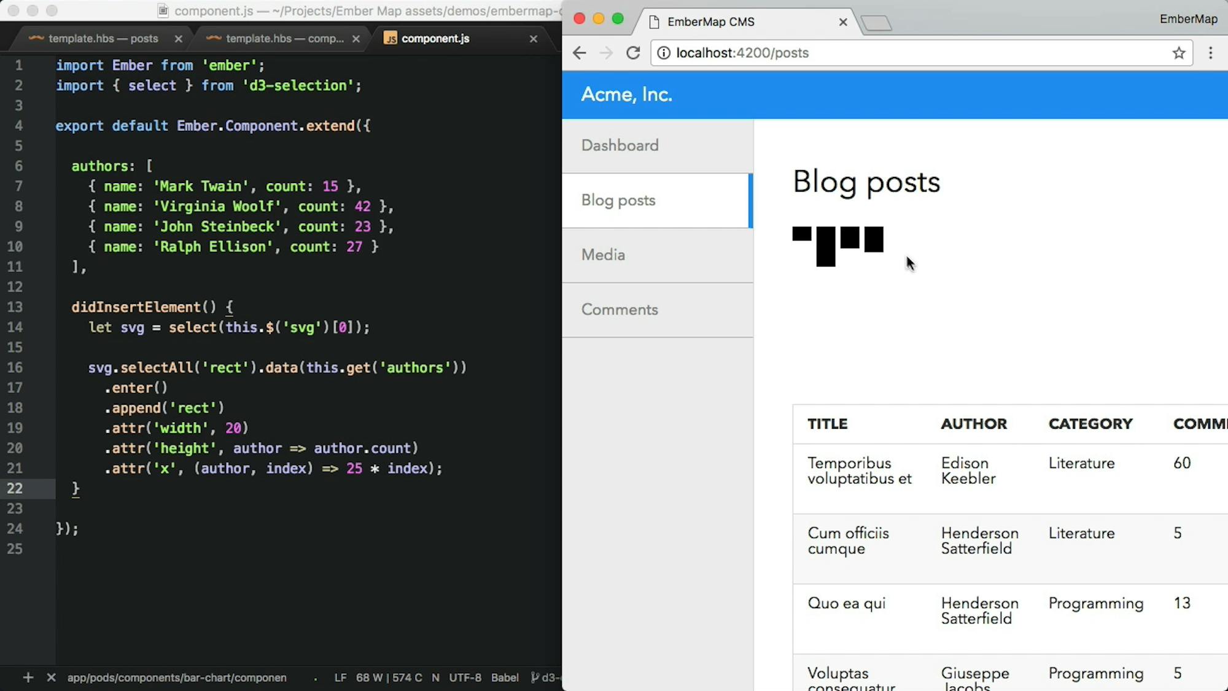
Task: Open a new browser tab
Action: pos(877,22)
